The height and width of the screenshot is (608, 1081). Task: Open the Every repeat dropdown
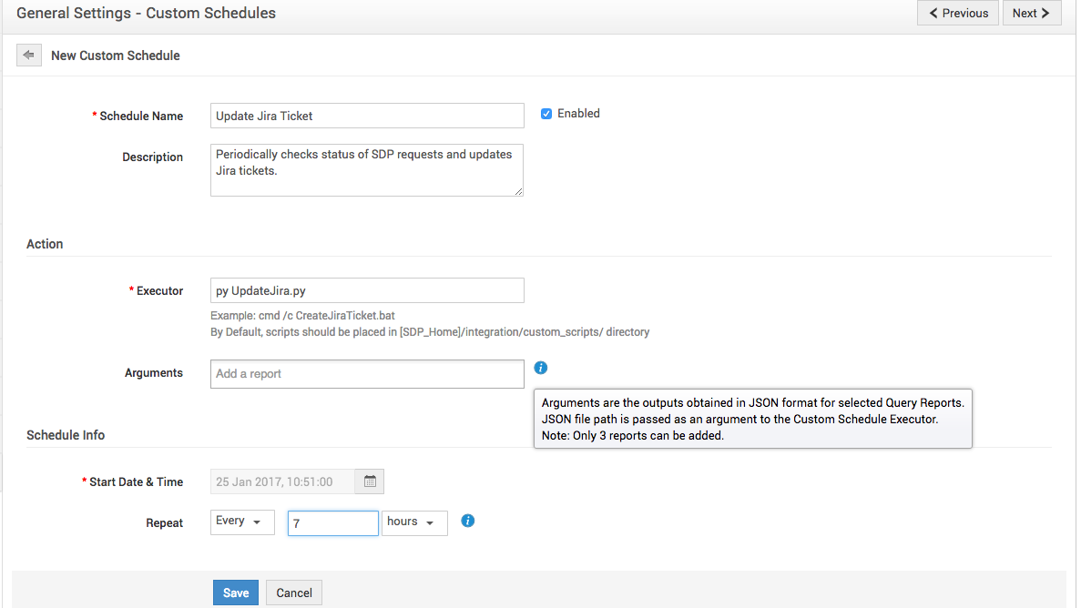[242, 522]
